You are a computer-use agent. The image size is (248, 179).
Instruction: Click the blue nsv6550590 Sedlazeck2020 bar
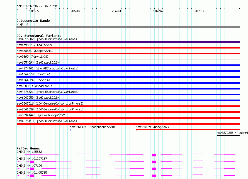click(x=128, y=65)
